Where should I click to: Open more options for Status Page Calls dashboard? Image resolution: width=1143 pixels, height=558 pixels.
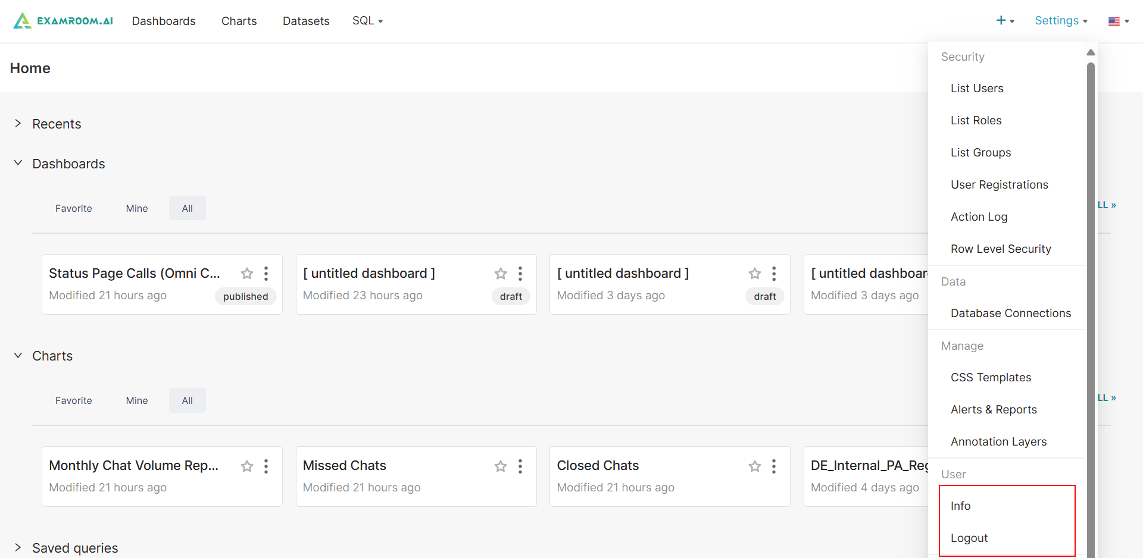[x=266, y=274]
